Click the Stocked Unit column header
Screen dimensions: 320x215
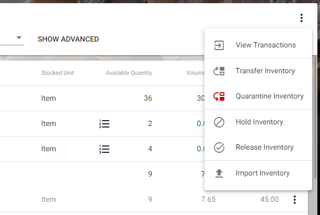click(58, 73)
